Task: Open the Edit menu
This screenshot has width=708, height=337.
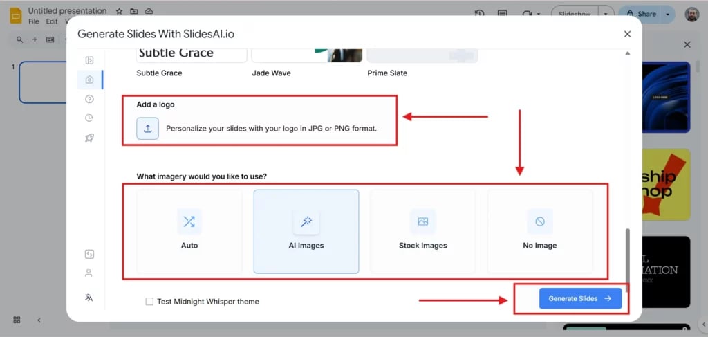Action: [52, 21]
